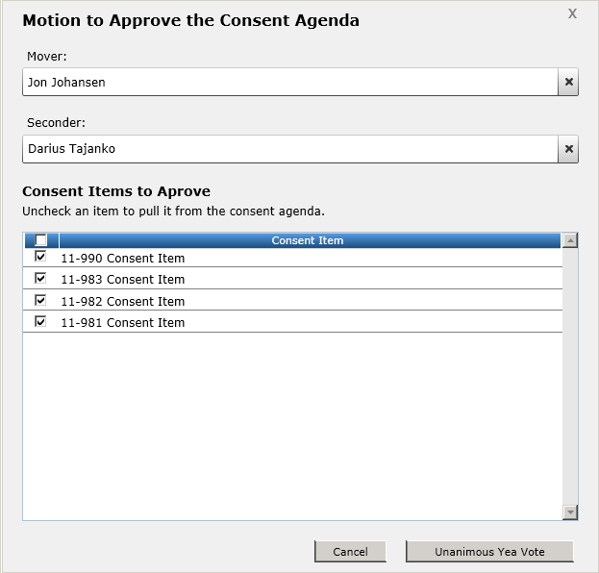Select the 11-982 Consent Item row text
This screenshot has width=599, height=573.
pos(122,301)
